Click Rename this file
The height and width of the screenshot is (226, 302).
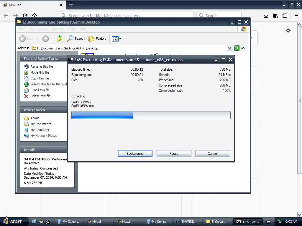(42, 67)
